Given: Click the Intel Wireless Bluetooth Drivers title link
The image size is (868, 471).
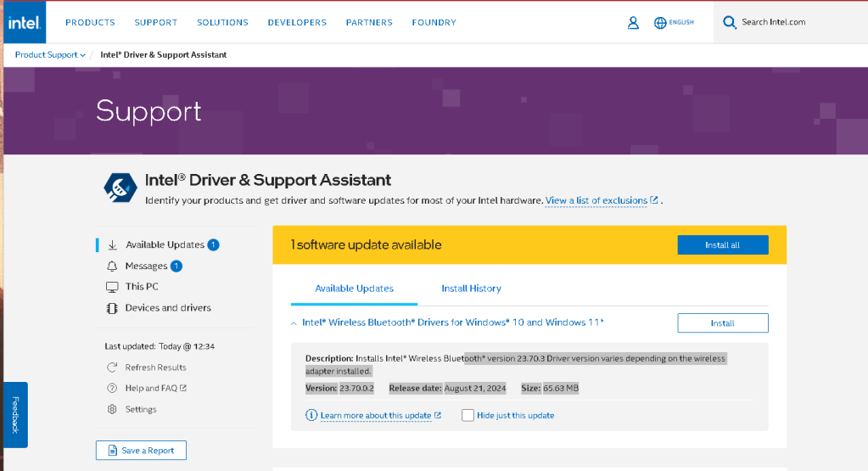Looking at the screenshot, I should (x=453, y=322).
